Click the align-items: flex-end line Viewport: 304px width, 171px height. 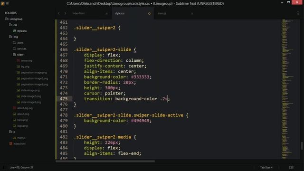tap(113, 153)
